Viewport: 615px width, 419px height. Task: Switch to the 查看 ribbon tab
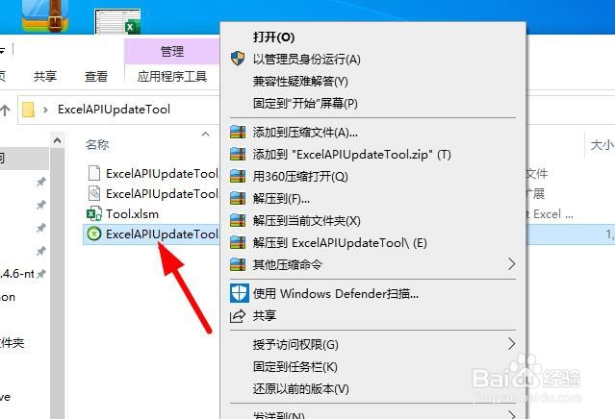(96, 76)
